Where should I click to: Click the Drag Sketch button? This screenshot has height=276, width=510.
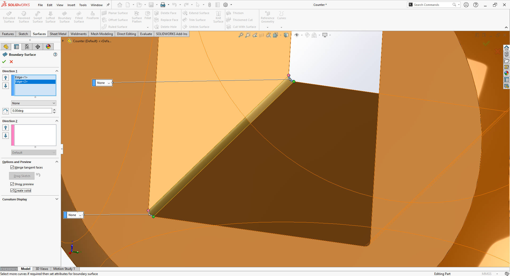[22, 176]
